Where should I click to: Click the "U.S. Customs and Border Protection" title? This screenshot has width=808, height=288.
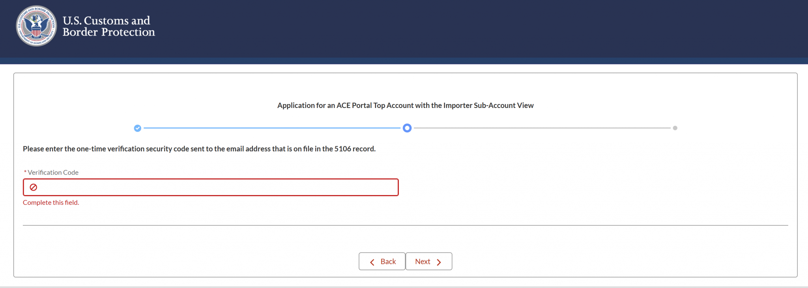108,26
